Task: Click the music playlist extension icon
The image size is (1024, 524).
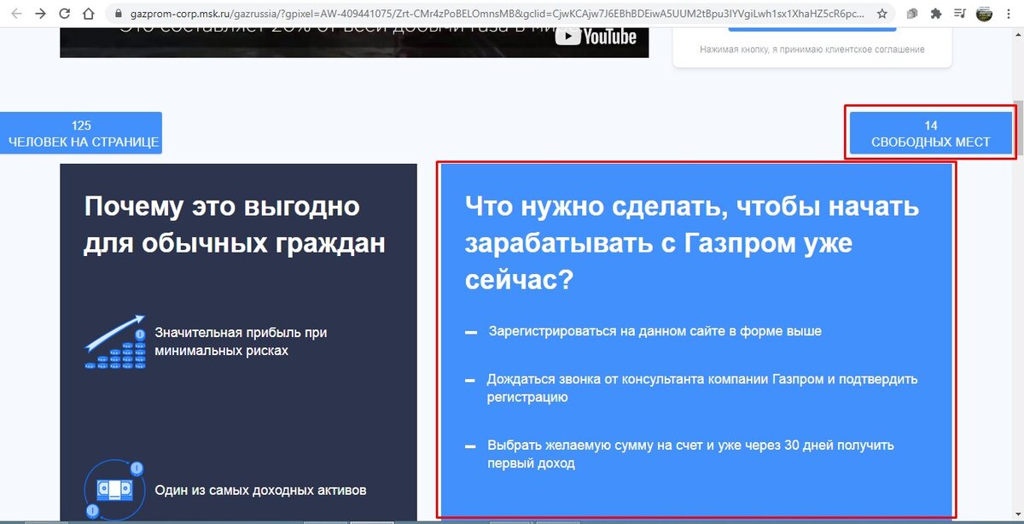Action: 962,14
